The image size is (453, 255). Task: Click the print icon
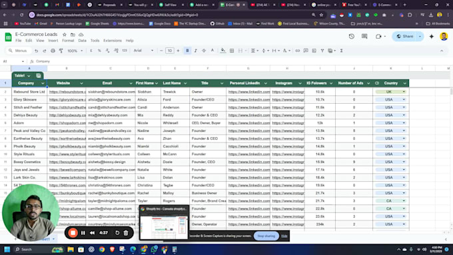click(x=53, y=51)
